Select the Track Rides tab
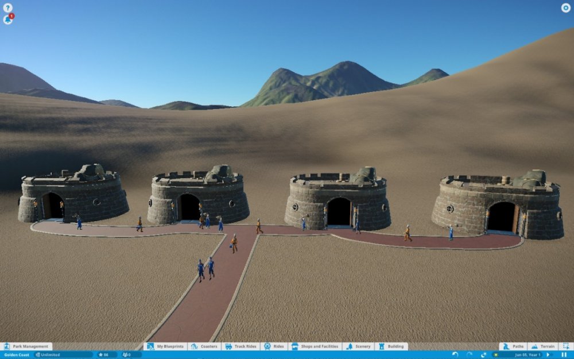Image resolution: width=574 pixels, height=359 pixels. coord(241,346)
